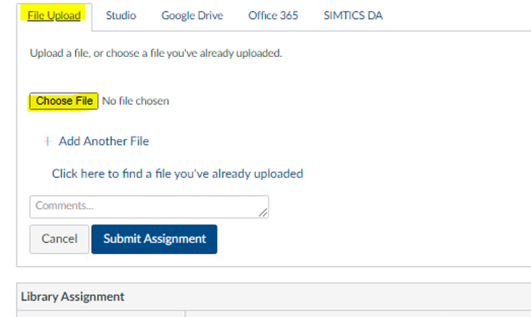
Task: Click the second cell below Library Assignment header
Action: click(x=357, y=314)
